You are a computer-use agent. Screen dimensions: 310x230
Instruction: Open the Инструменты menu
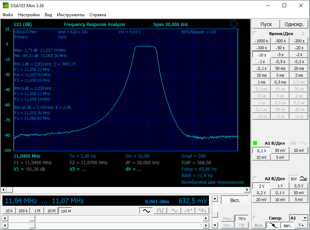click(x=71, y=15)
